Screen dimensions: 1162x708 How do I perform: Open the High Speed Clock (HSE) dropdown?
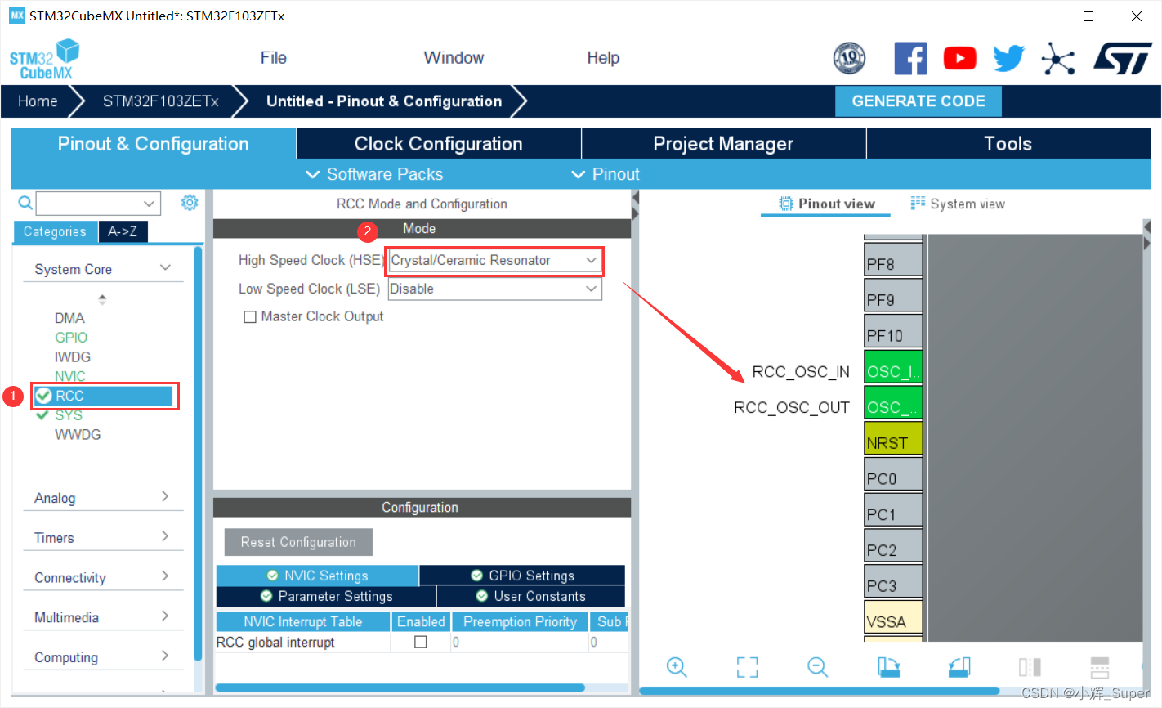[x=494, y=260]
